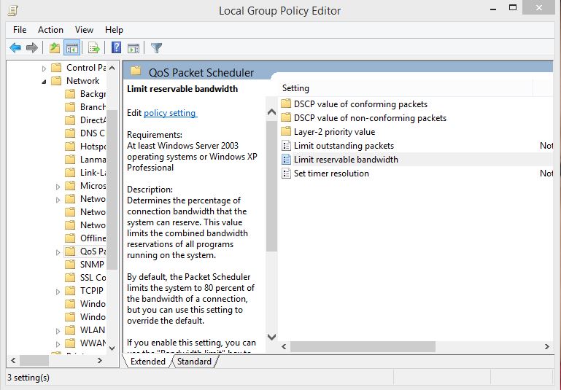The width and height of the screenshot is (561, 390).
Task: Switch to the Extended tab
Action: click(x=148, y=362)
